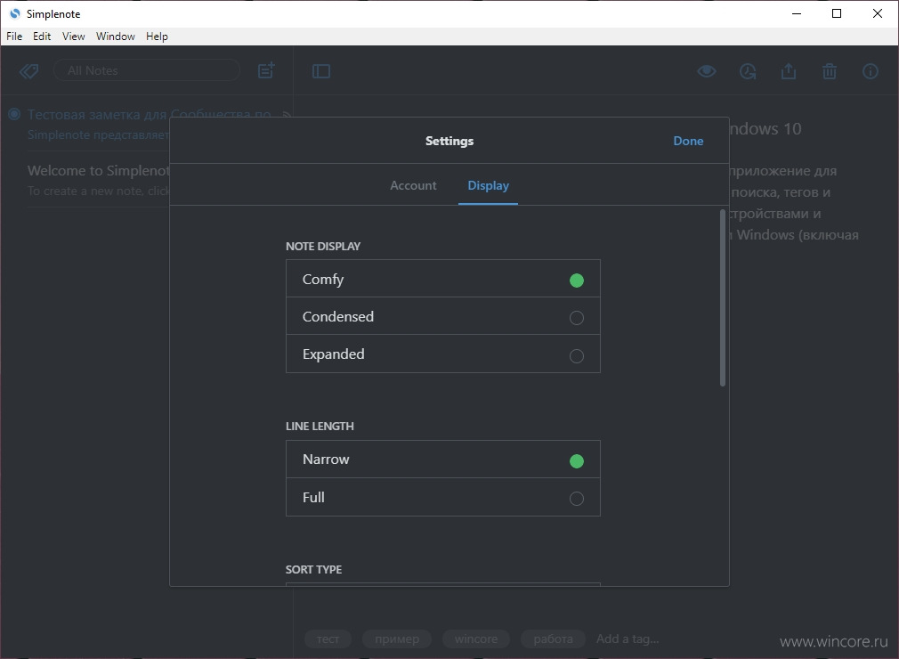This screenshot has width=899, height=659.
Task: Open the Edit menu
Action: [42, 37]
